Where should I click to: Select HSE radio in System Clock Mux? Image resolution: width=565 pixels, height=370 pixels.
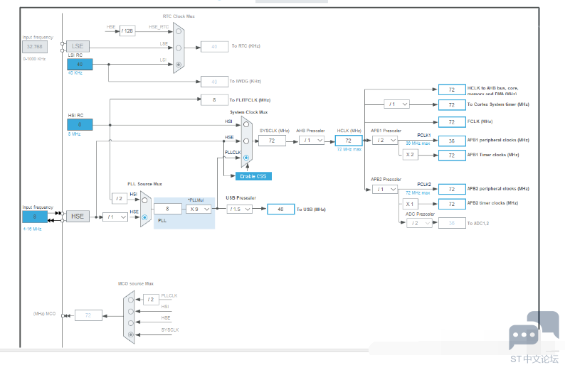pyautogui.click(x=246, y=141)
